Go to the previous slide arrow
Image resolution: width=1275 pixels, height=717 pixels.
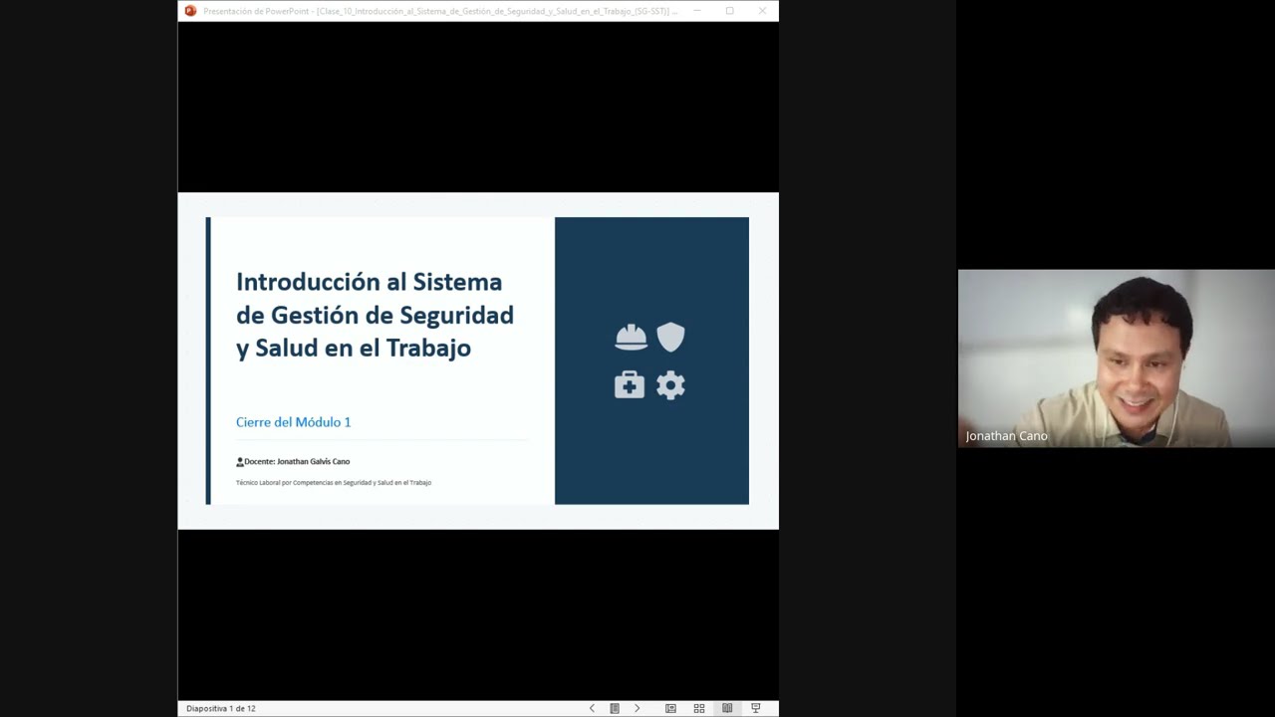(x=592, y=708)
